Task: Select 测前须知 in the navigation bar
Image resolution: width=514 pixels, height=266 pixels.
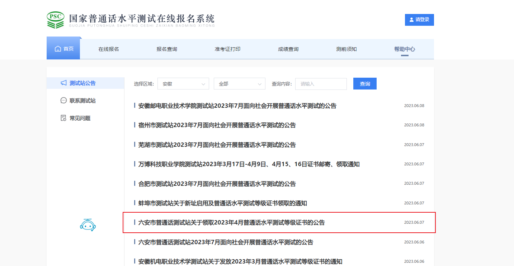Action: click(x=346, y=49)
